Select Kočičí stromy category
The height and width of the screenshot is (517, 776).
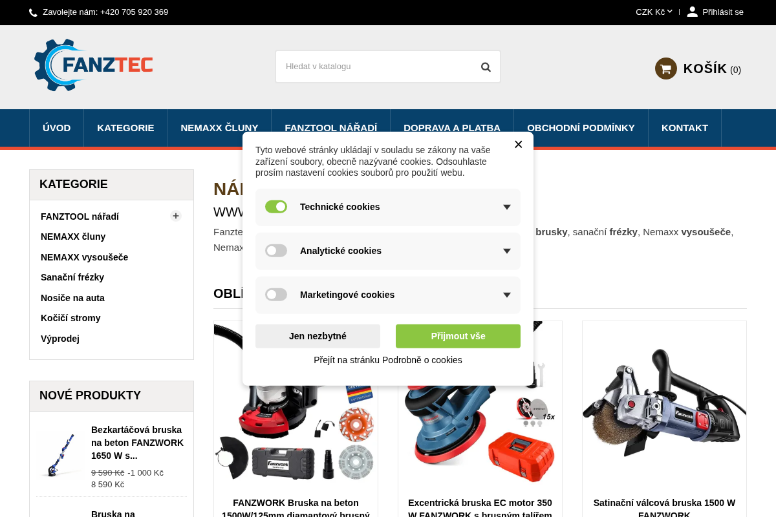coord(70,318)
